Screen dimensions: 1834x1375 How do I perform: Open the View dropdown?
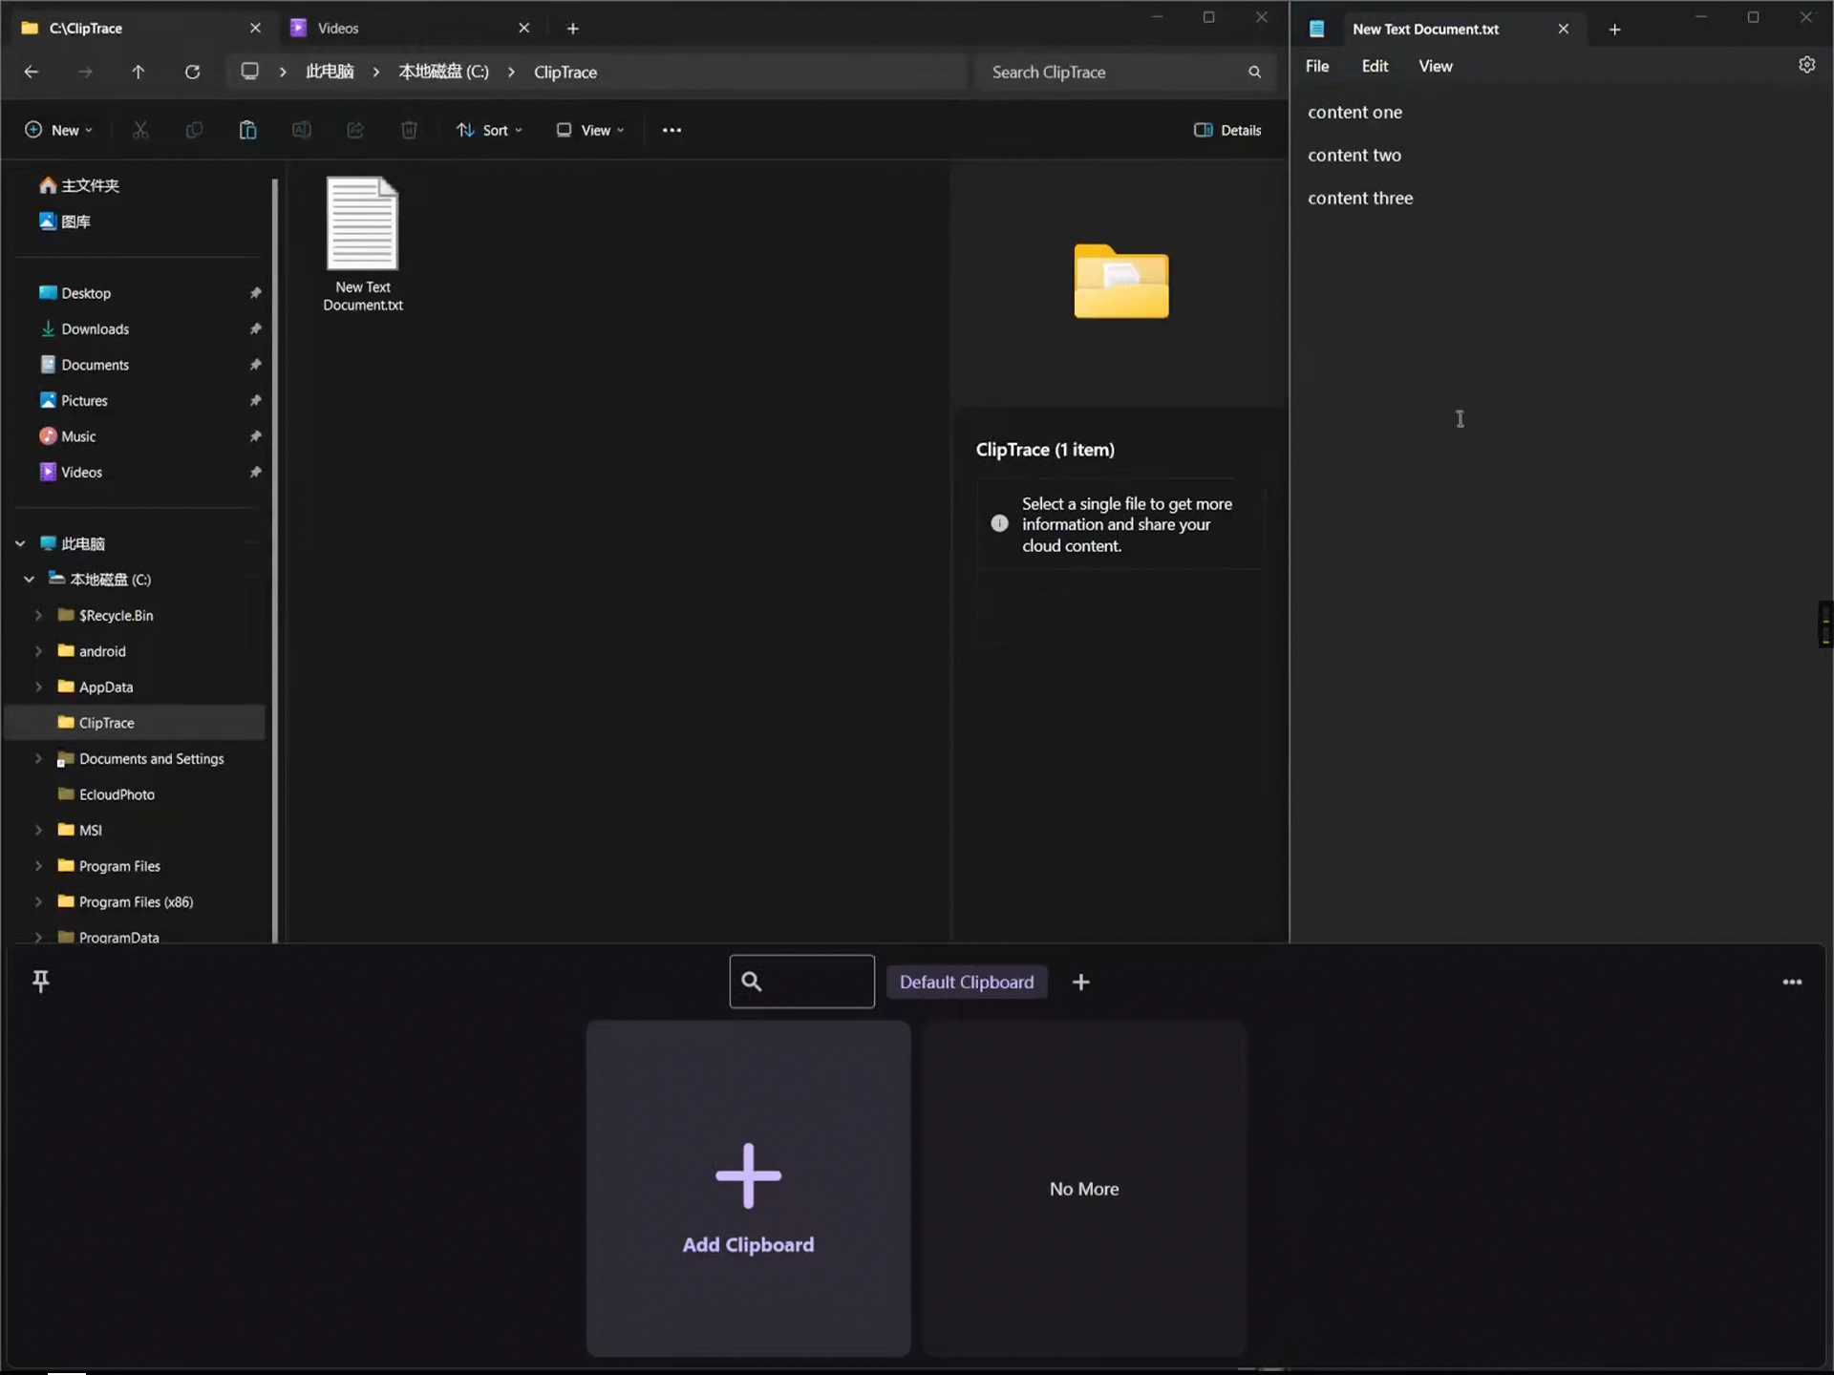pos(590,130)
